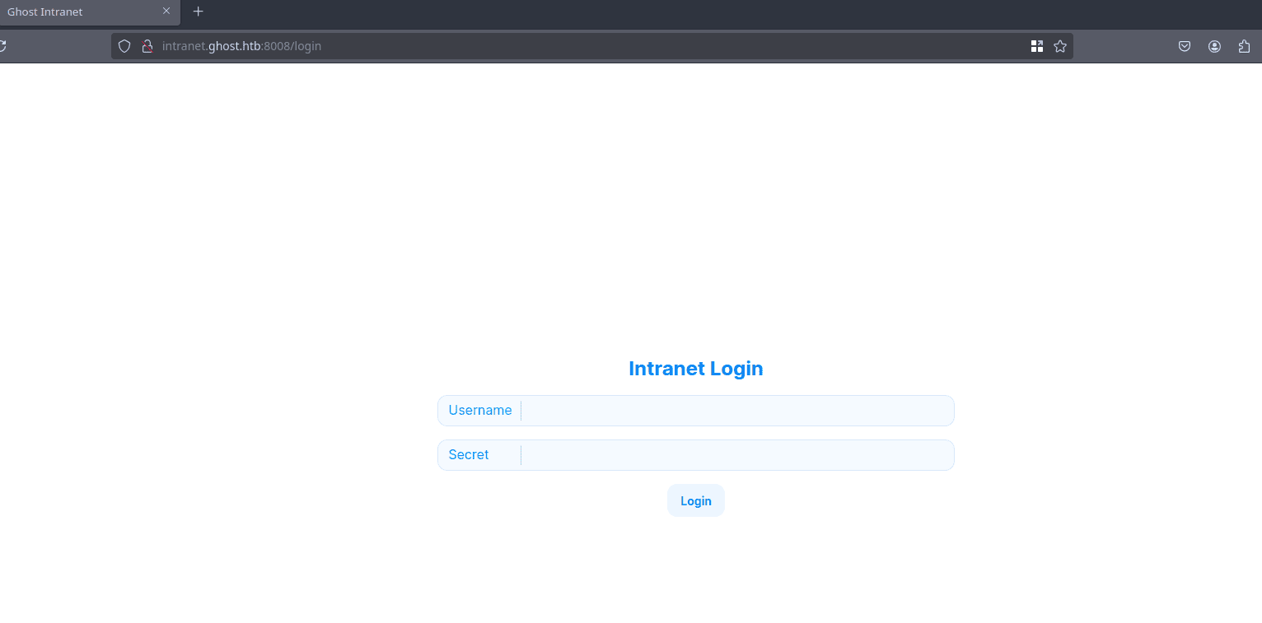Open the extensions puzzle-piece icon
Screen dimensions: 1262x623
[x=1243, y=46]
